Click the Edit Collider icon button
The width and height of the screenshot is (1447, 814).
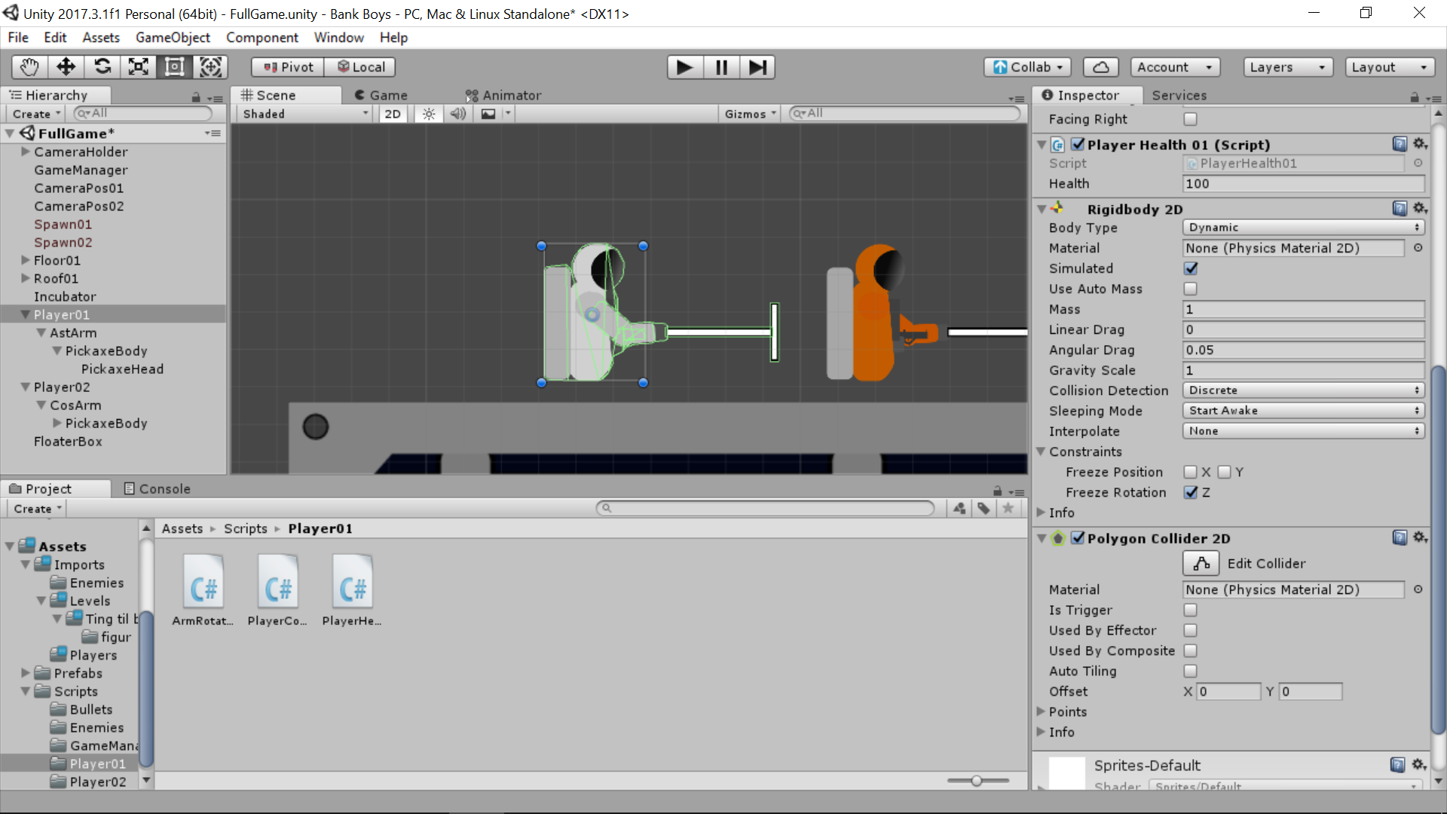click(1201, 563)
